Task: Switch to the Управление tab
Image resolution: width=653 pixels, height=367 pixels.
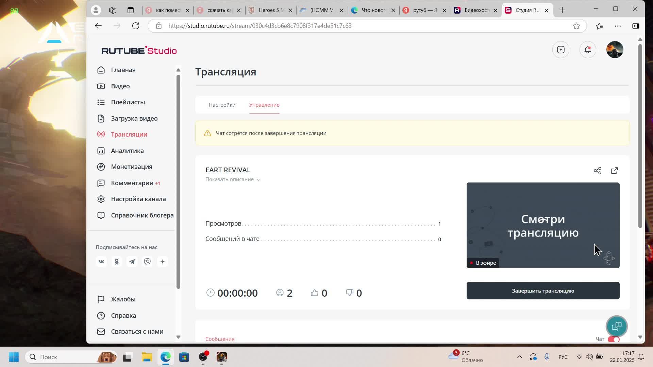Action: tap(264, 105)
